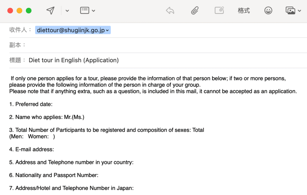Click the yellow minimize window button

click(19, 11)
